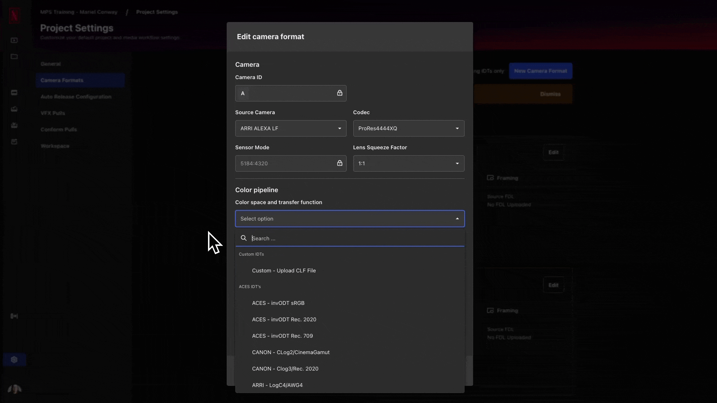Click the Sensor Mode 5184:4320 field
Screen dimensions: 717x403
pos(291,163)
